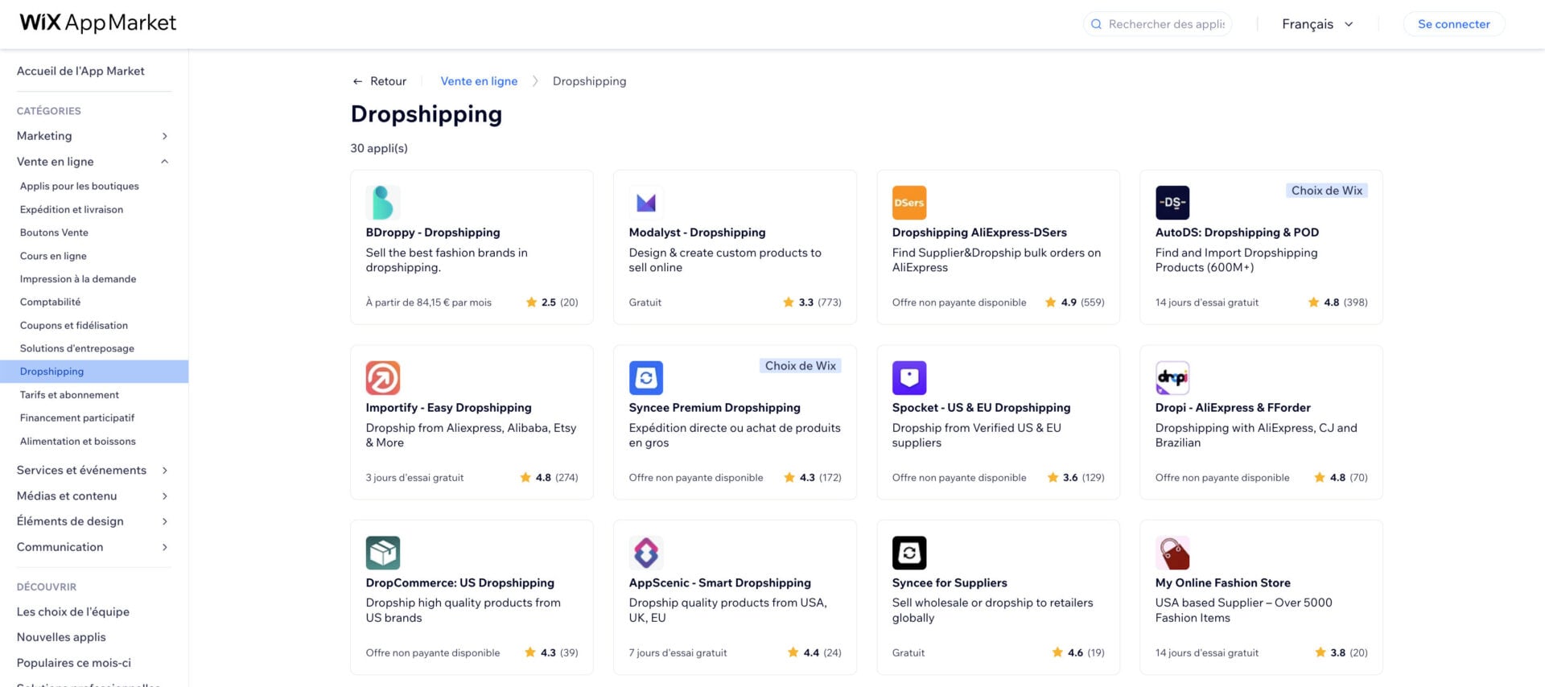Click the À partir de 84,15 € par mois price
This screenshot has width=1545, height=687.
[x=428, y=302]
